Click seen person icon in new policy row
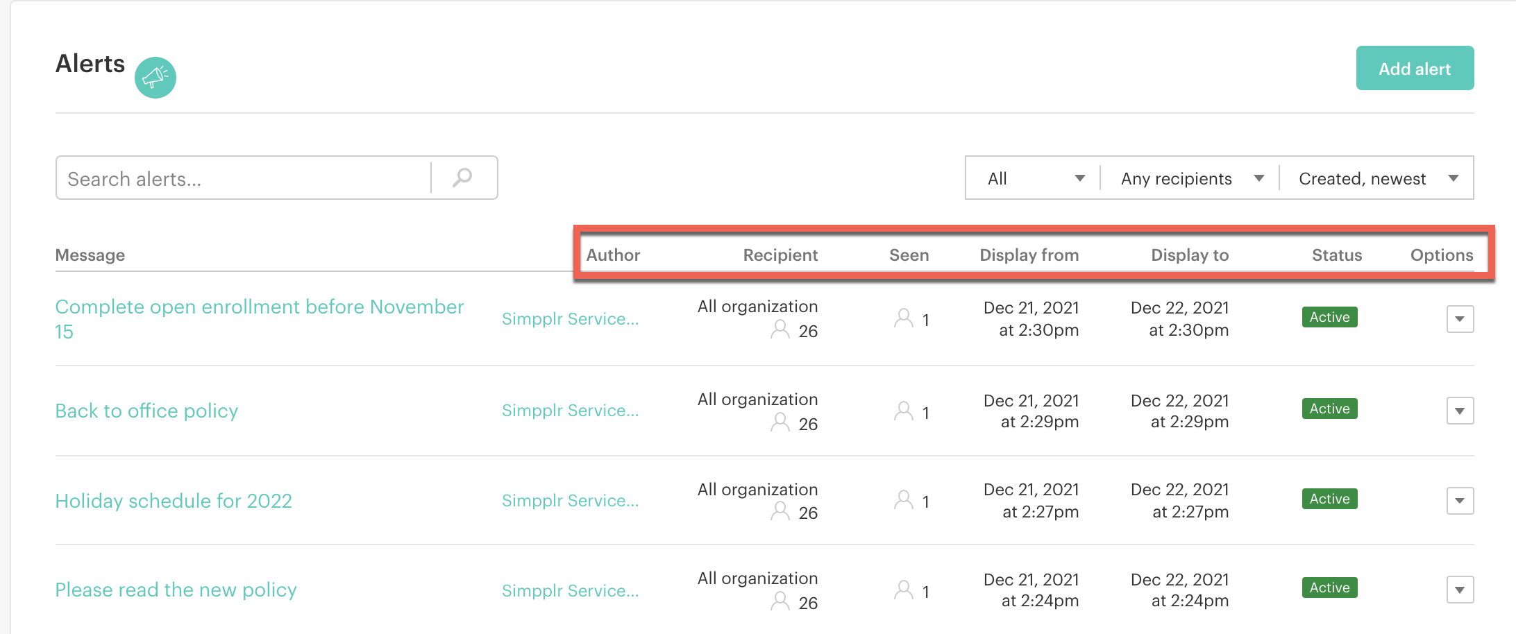Viewport: 1516px width, 634px height. click(x=904, y=590)
